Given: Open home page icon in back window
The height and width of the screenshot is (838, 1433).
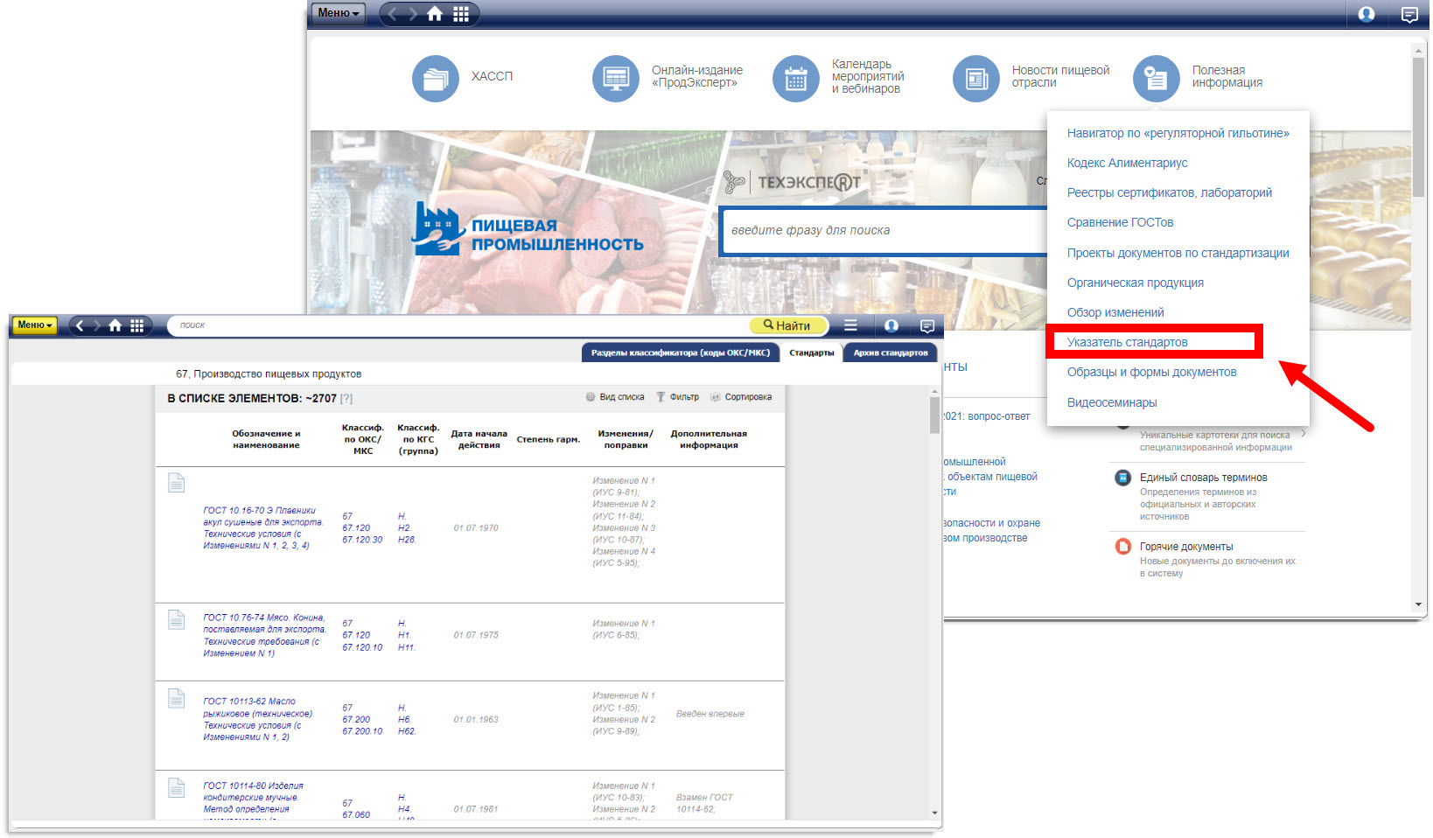Looking at the screenshot, I should (435, 13).
